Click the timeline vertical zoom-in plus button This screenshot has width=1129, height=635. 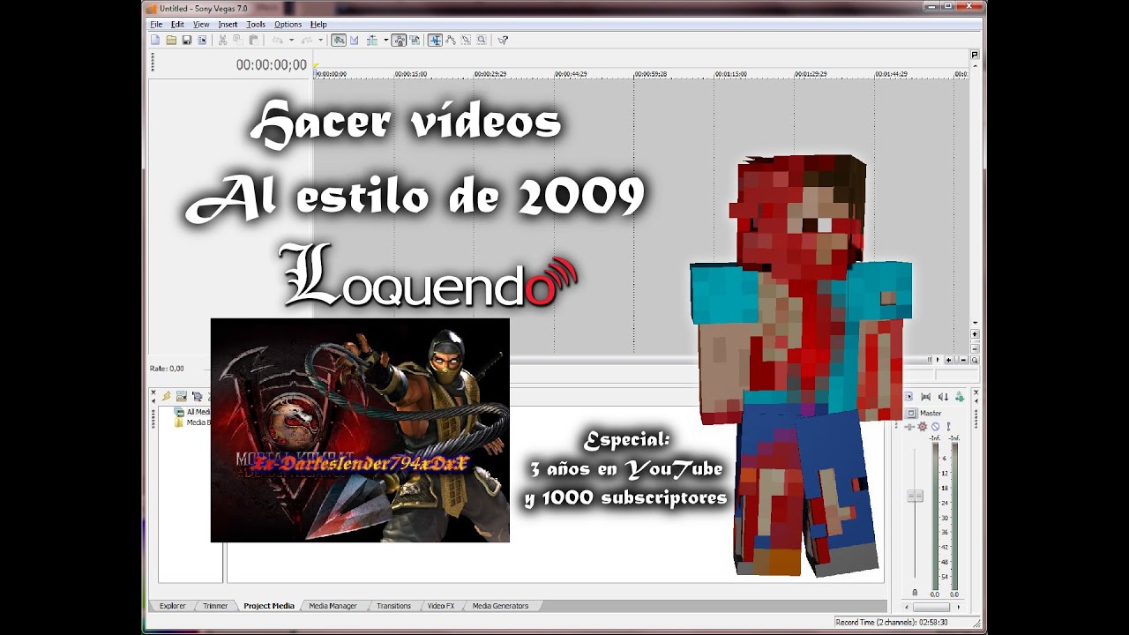coord(975,334)
